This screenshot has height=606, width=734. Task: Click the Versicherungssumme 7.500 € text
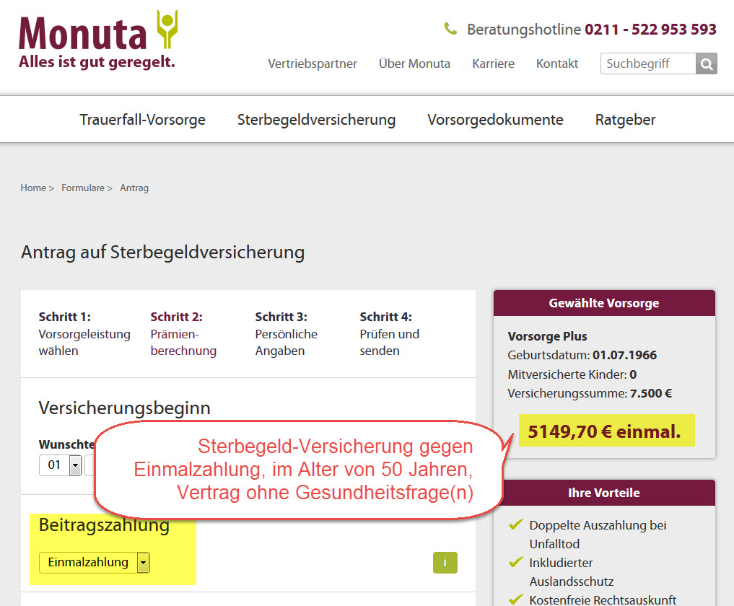pos(590,394)
